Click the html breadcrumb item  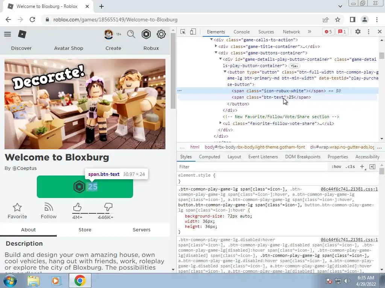coord(195,147)
